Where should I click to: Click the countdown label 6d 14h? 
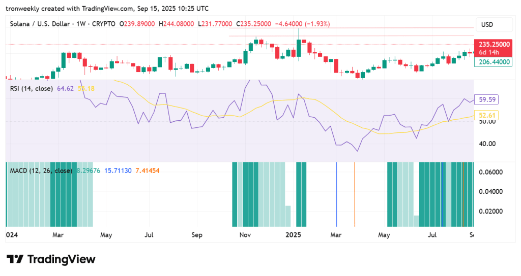[x=489, y=52]
